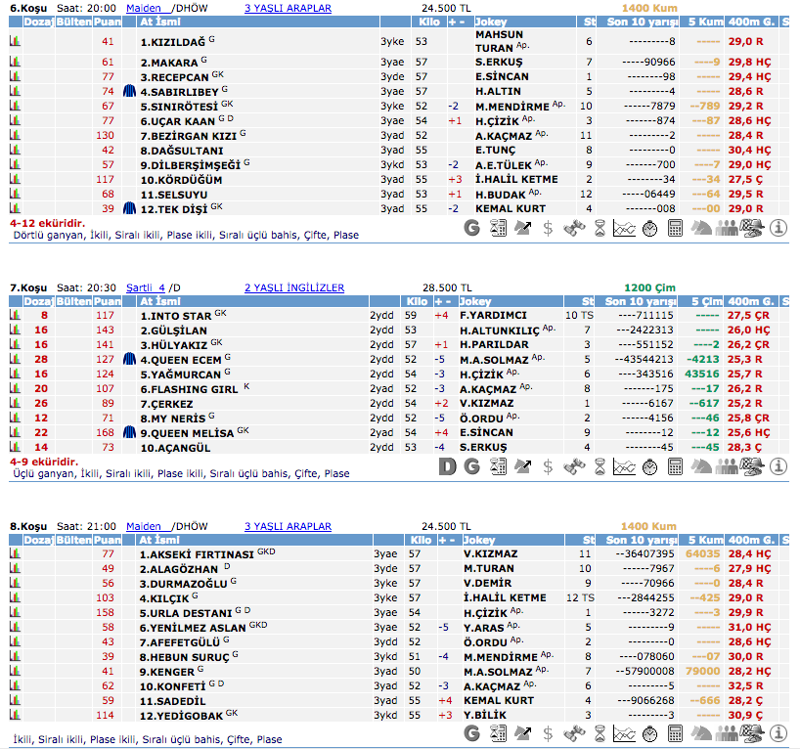800x749 pixels.
Task: Click the G icon under race 6
Action: click(x=472, y=229)
